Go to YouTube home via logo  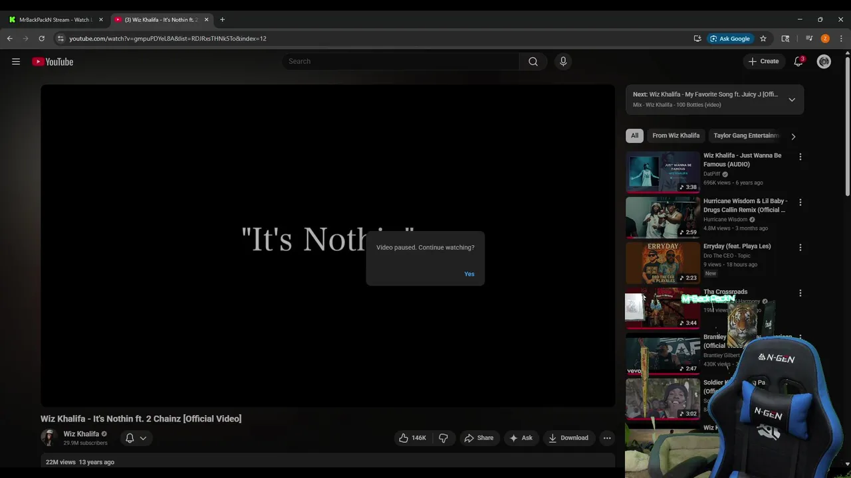coord(53,62)
